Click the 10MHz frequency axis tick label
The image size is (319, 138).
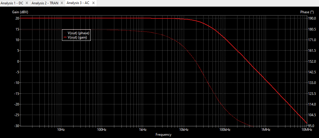pyautogui.click(x=306, y=130)
